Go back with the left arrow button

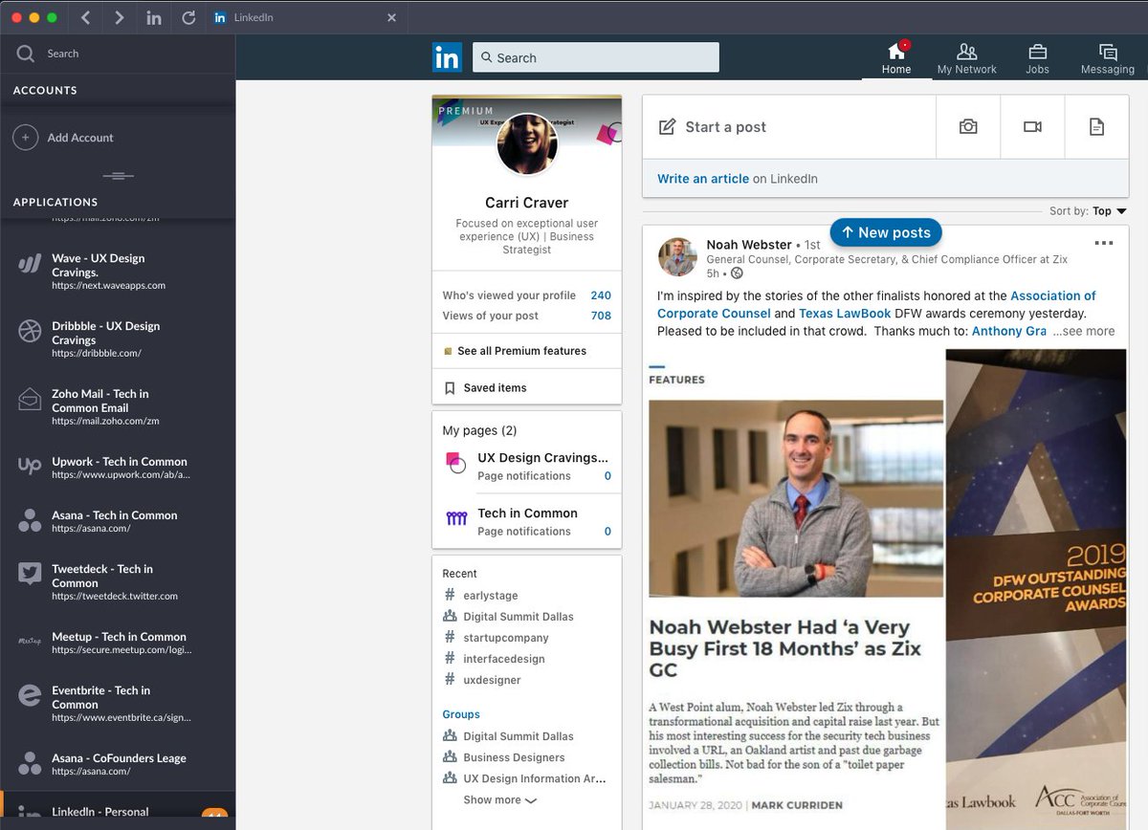(x=86, y=17)
